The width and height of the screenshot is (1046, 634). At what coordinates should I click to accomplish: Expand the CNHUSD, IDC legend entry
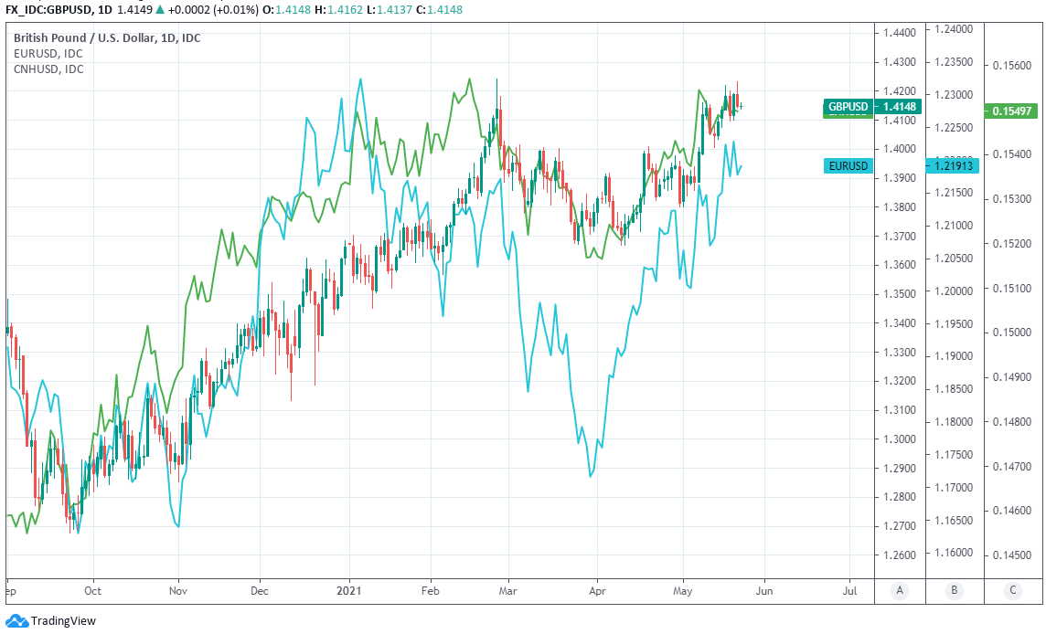click(x=48, y=69)
